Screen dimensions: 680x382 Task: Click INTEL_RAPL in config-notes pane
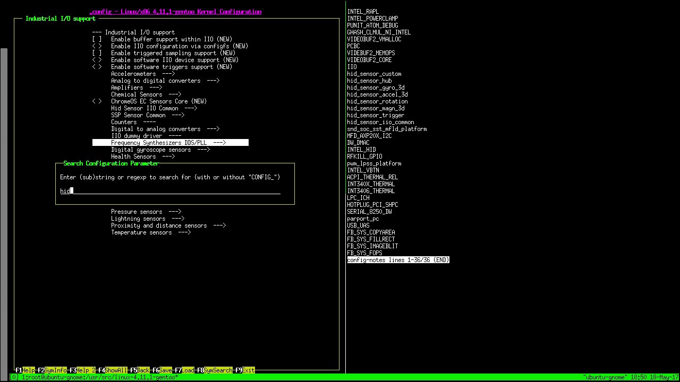363,12
